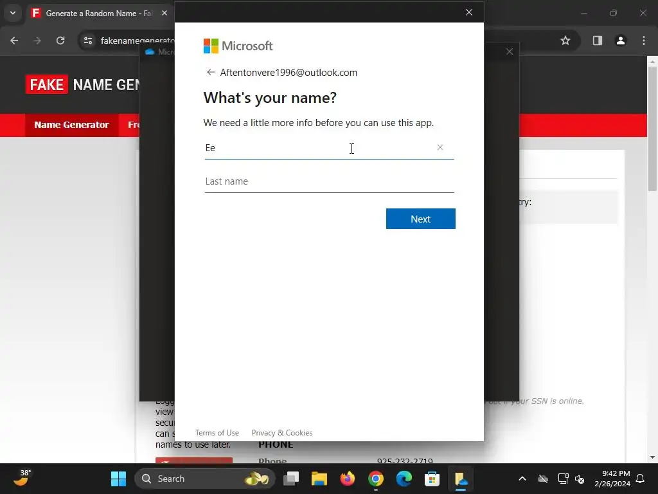Open Microsoft Store from the taskbar

point(432,479)
